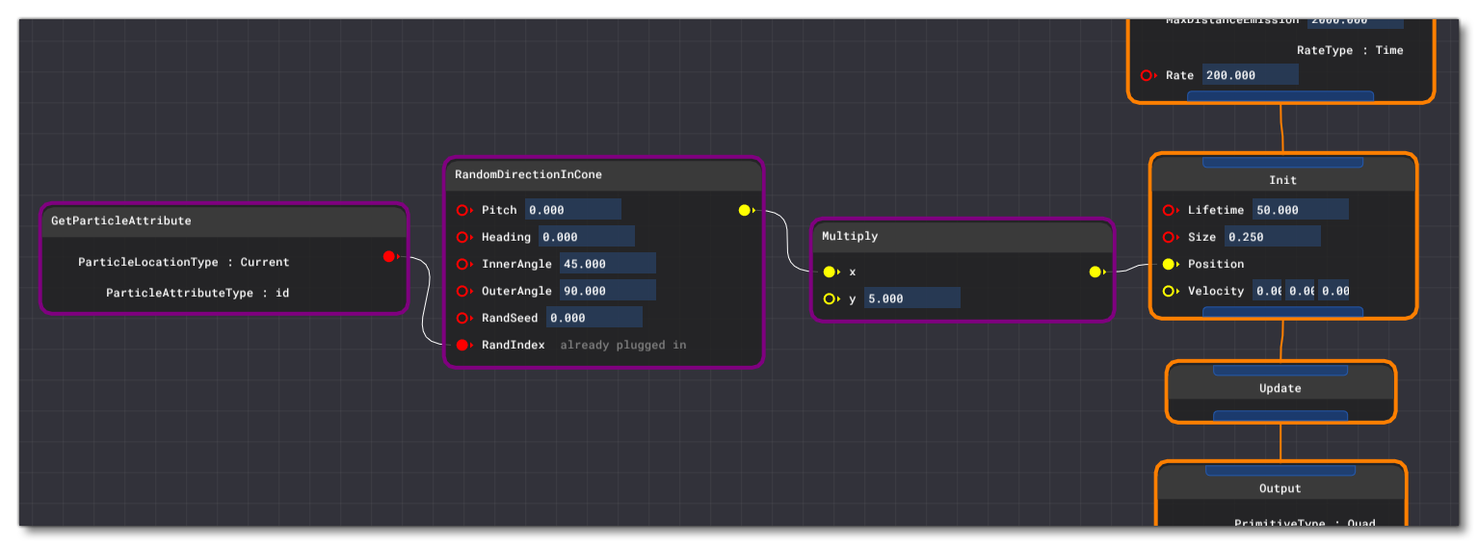Click the RandIndex label

[513, 345]
